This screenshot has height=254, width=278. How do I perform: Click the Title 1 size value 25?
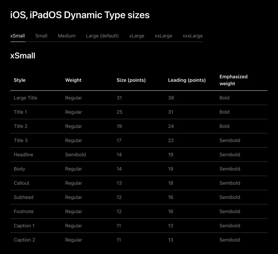pos(119,112)
